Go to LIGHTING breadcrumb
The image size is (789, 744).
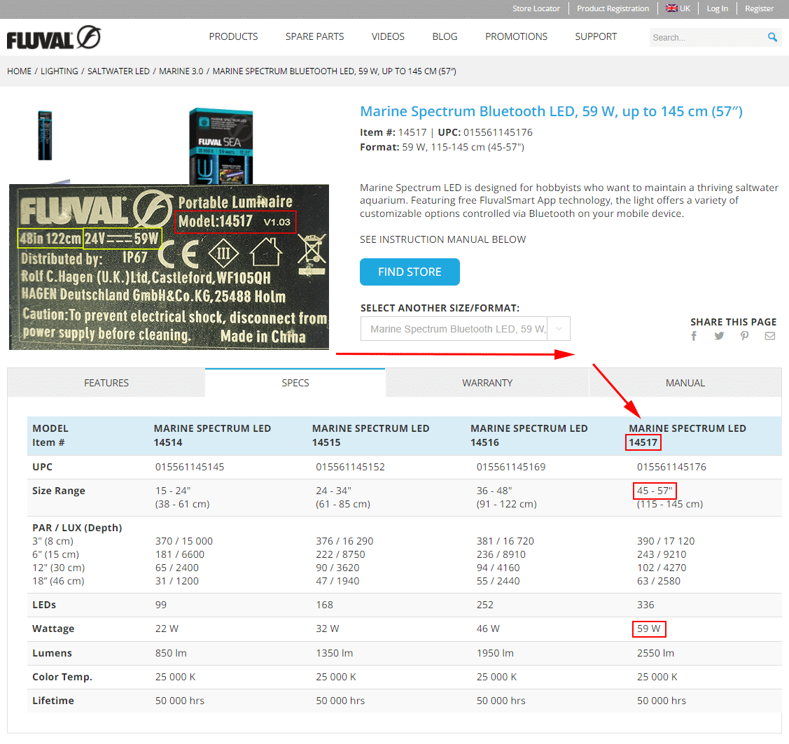(x=60, y=71)
